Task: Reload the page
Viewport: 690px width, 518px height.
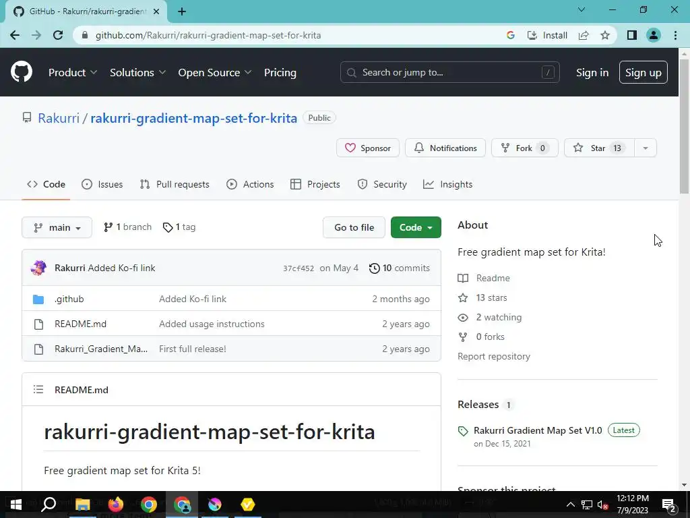Action: (58, 35)
